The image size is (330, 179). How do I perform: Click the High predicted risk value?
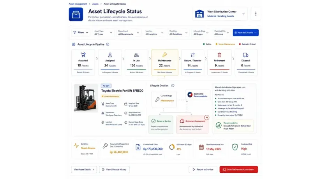coord(244,149)
